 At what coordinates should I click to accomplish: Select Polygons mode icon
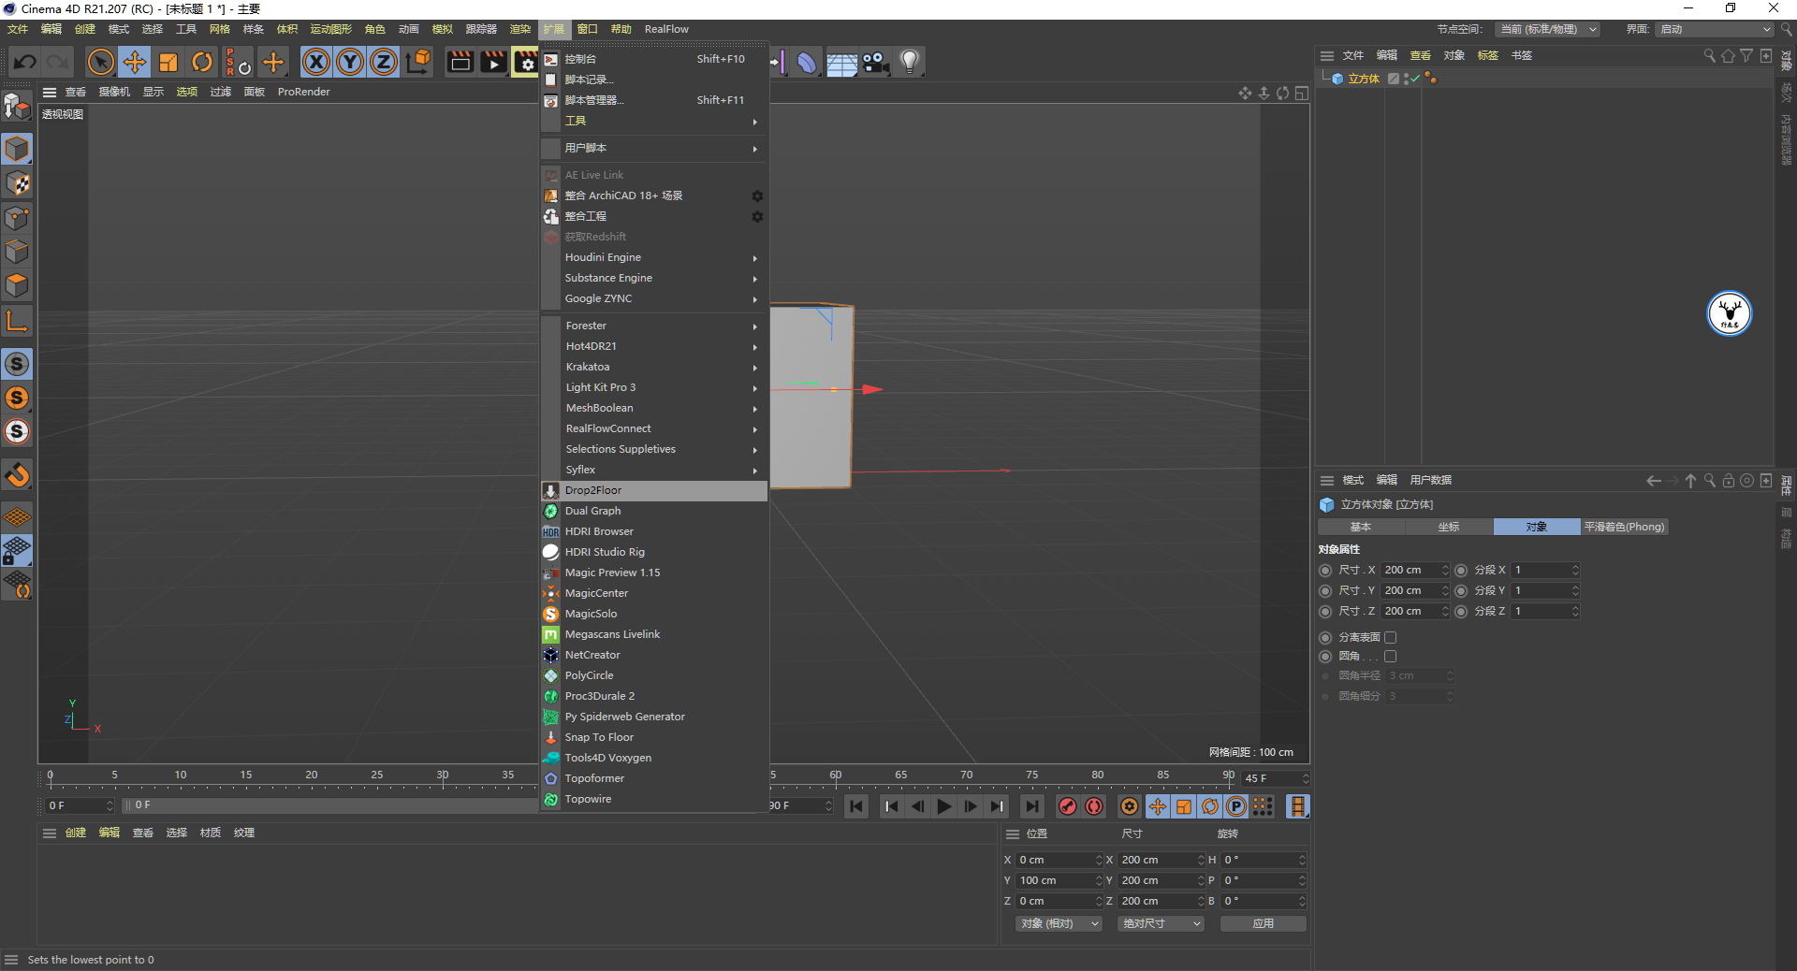[x=17, y=285]
